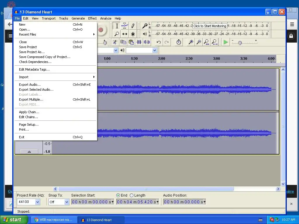Click the microphone recording meter icon

click(145, 26)
